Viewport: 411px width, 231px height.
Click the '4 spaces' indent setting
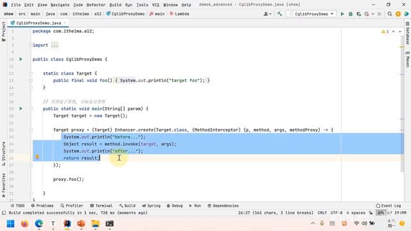click(x=356, y=213)
